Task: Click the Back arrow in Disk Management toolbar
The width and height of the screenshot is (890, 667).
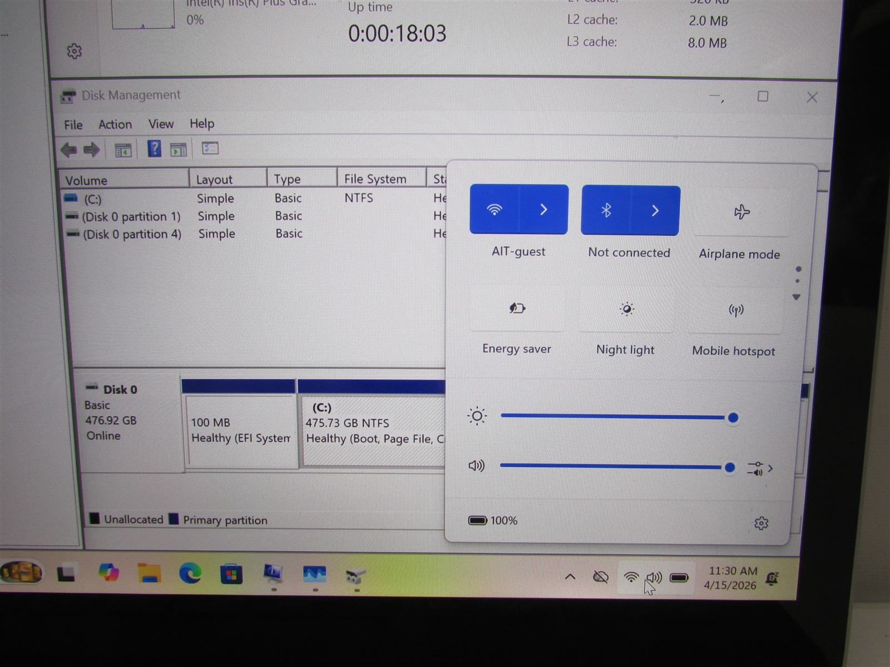Action: [69, 150]
